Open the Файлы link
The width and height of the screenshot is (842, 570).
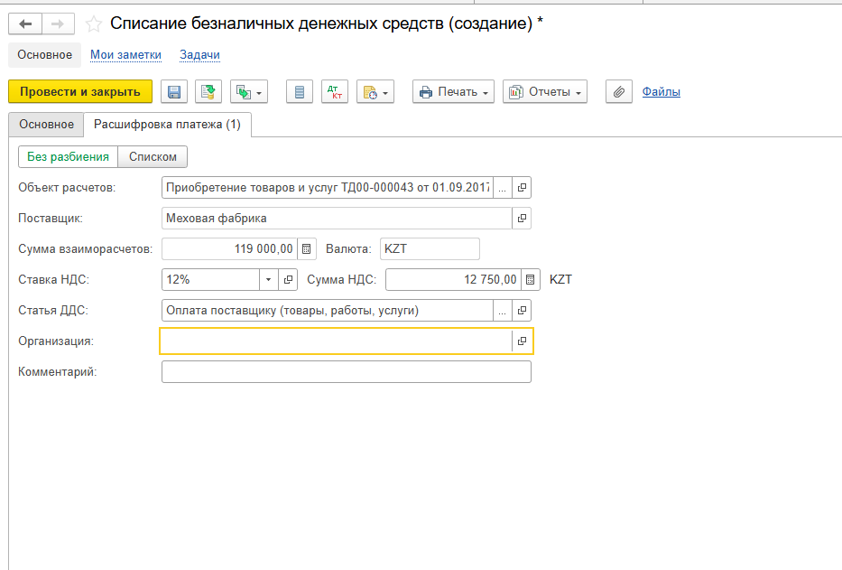click(x=661, y=91)
